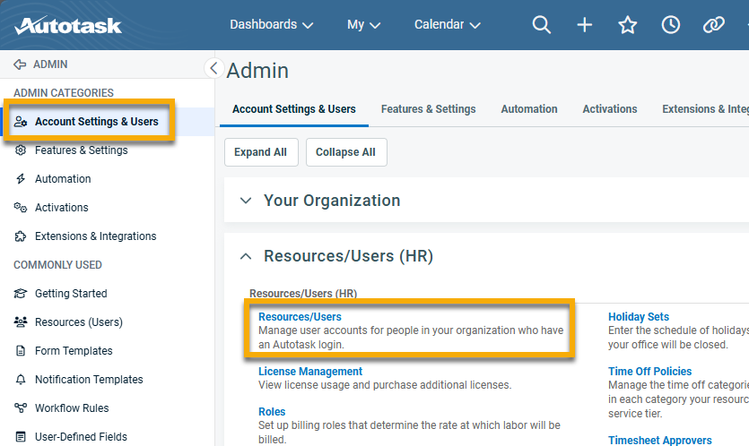Switch to Extensions & Integrations tab
749x446 pixels.
tap(705, 109)
